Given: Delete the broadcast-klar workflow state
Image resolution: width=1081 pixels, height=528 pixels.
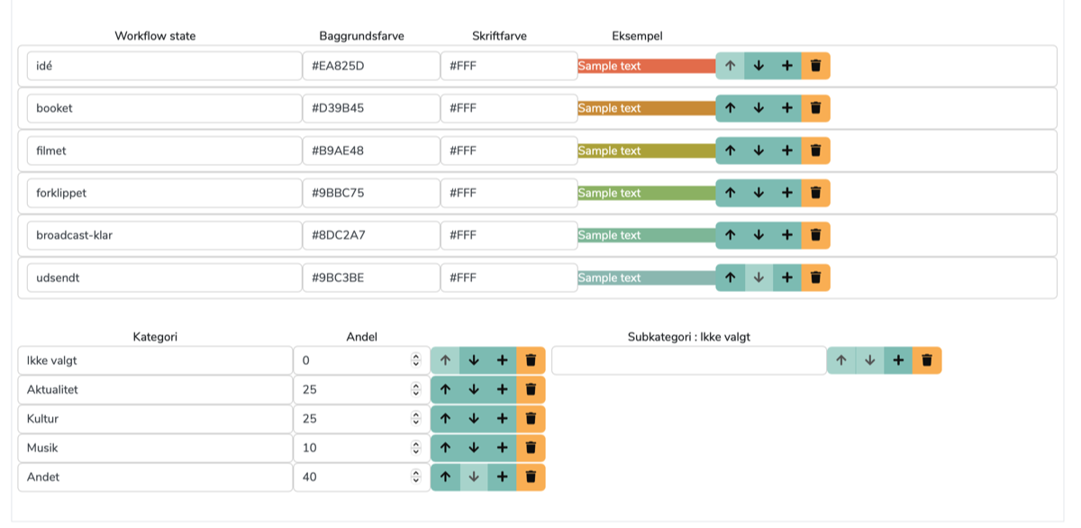Looking at the screenshot, I should [x=815, y=235].
